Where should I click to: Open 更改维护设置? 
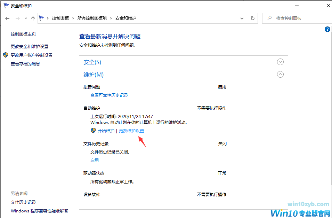tap(131, 131)
